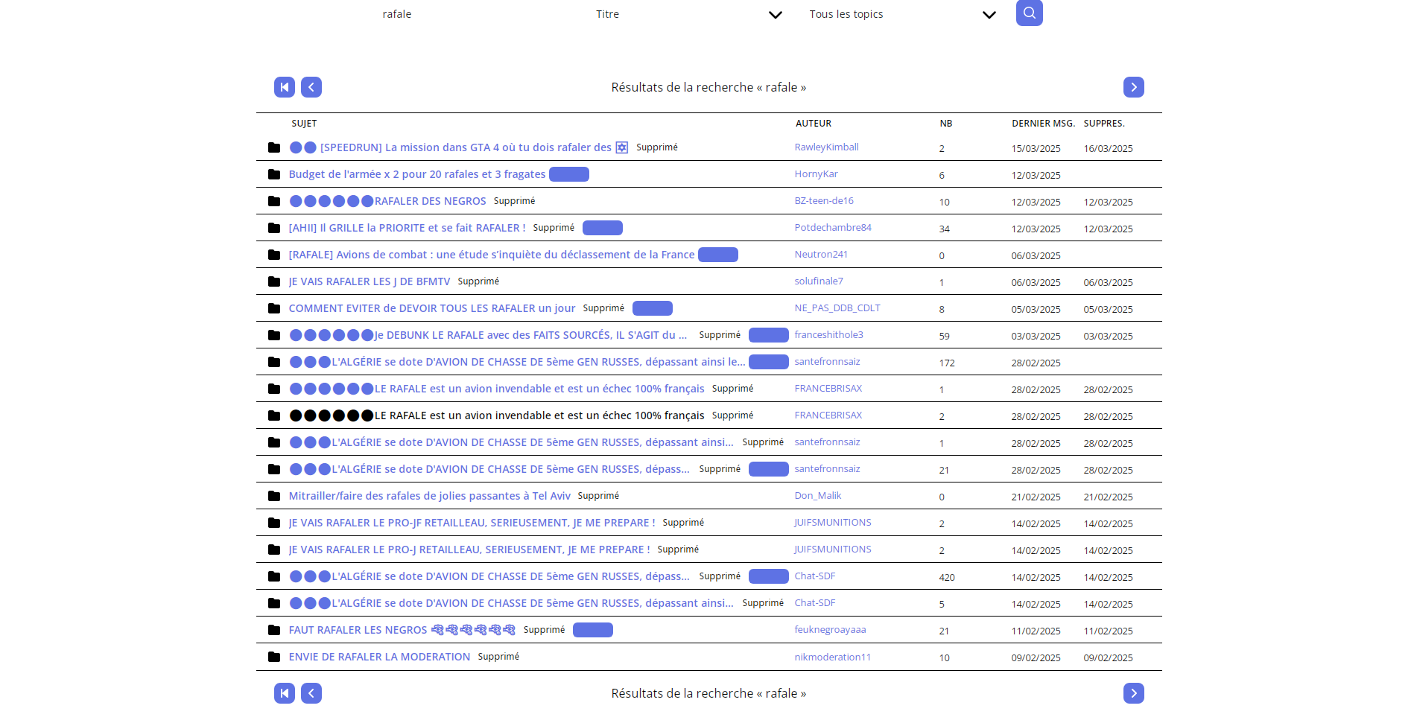Click the 06/03/2025 date in Neutron241 row
The image size is (1414, 723).
(x=1036, y=256)
